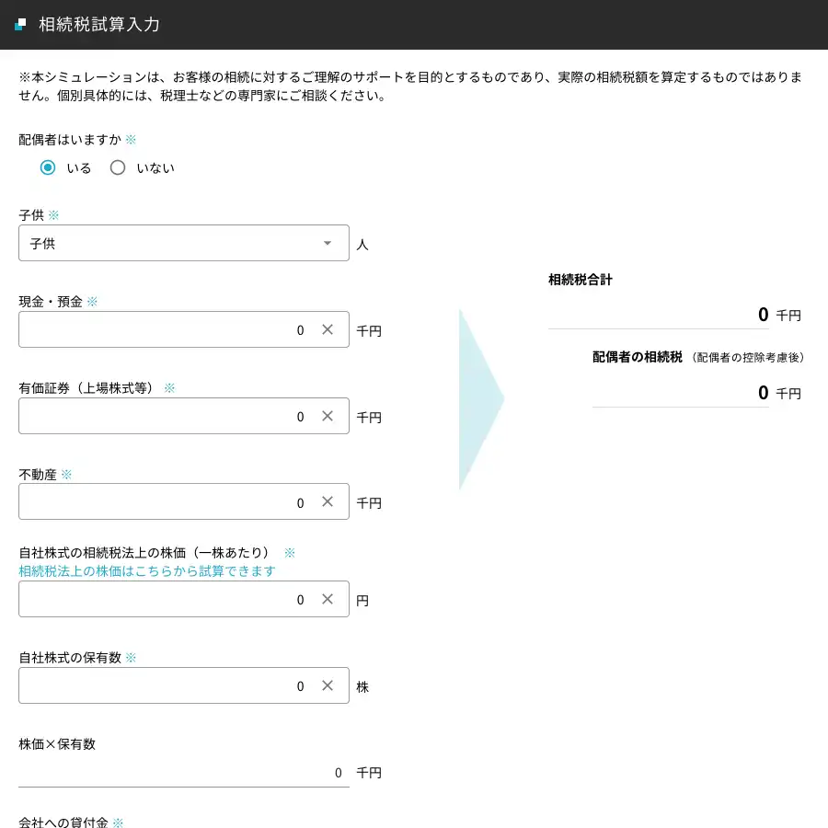The width and height of the screenshot is (828, 828).
Task: Click the 自社株式の保有数 input field
Action: click(x=166, y=686)
